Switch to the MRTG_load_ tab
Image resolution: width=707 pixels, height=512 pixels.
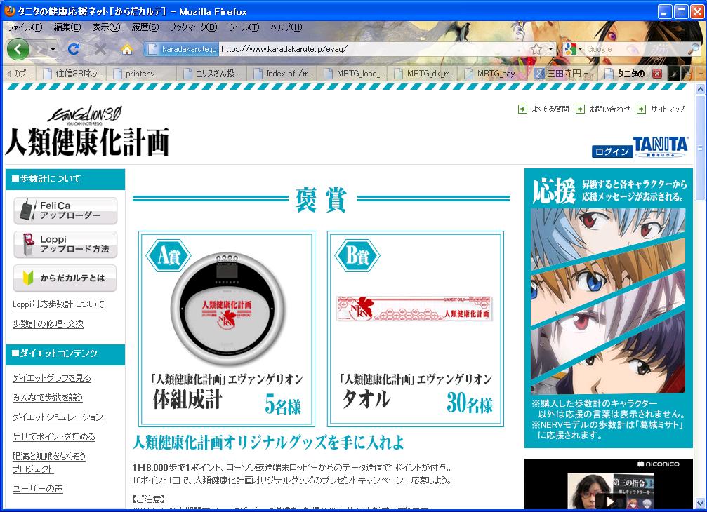point(354,74)
